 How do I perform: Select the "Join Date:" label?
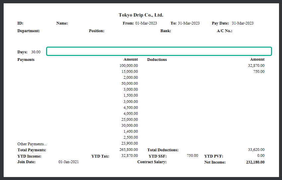pyautogui.click(x=27, y=162)
